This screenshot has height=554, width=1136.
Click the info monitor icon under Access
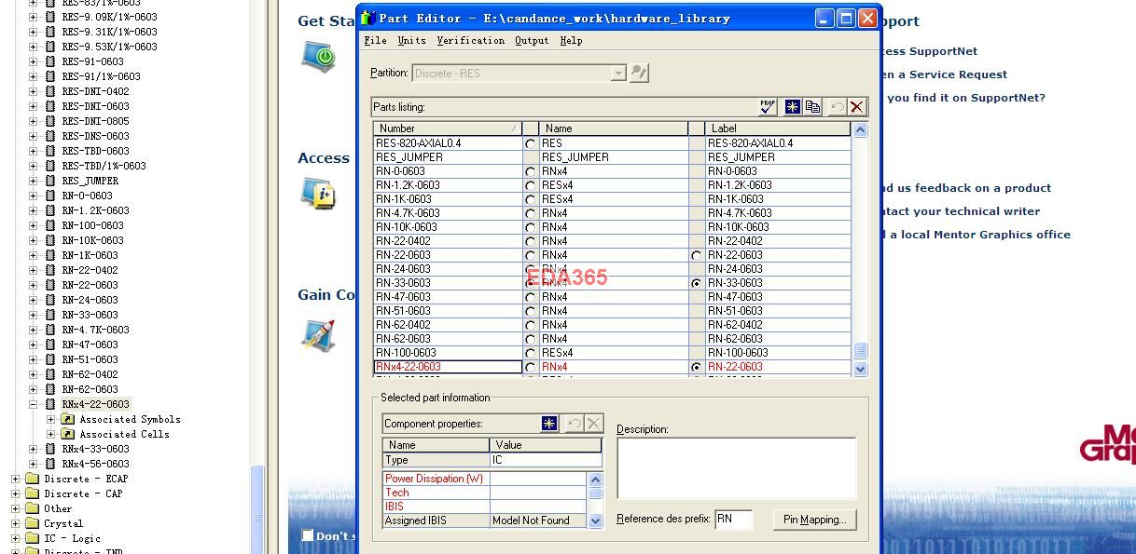pos(318,194)
